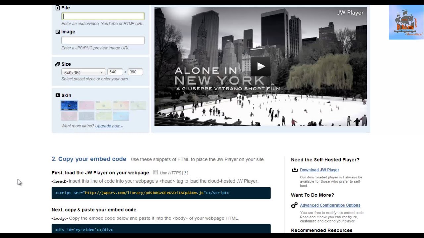
Task: Click the 'Need the Self-Hosted Player?' heading
Action: click(325, 160)
